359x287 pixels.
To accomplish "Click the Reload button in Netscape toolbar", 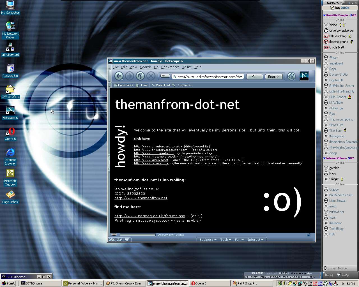I will 140,76.
